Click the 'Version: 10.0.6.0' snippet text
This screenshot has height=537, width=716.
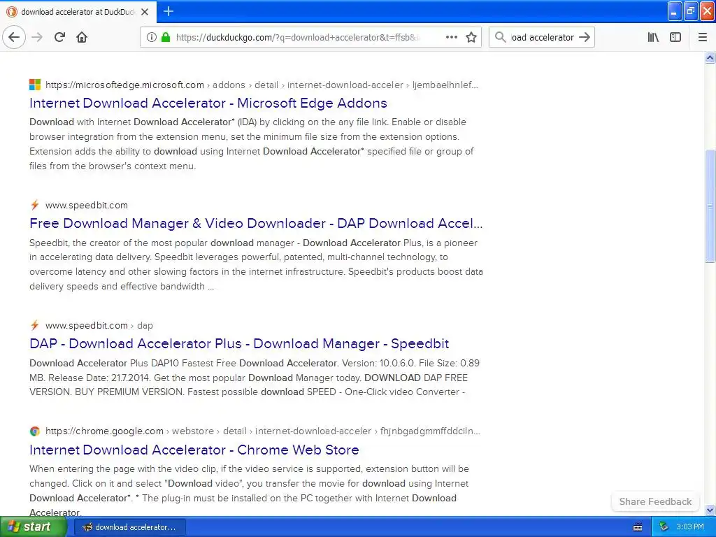pyautogui.click(x=378, y=363)
